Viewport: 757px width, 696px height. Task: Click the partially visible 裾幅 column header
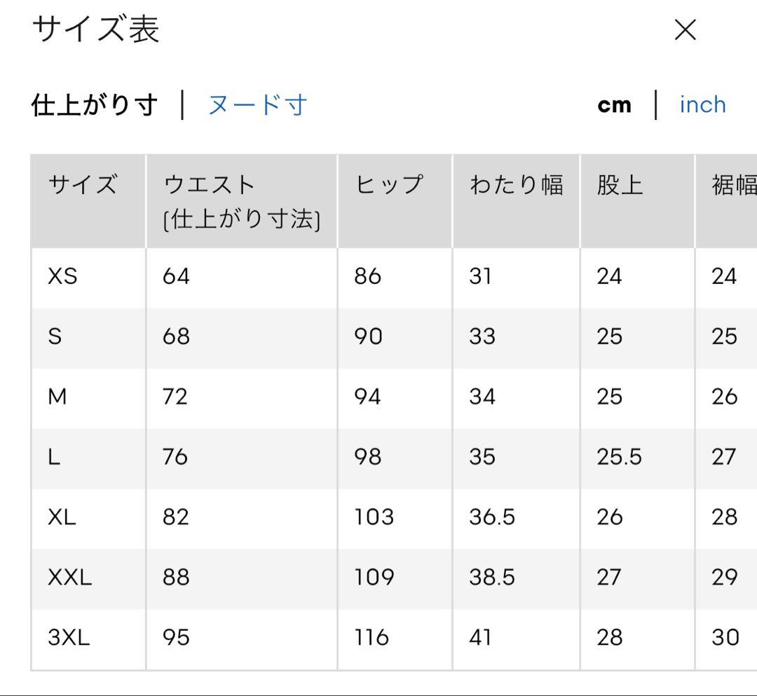(x=735, y=185)
